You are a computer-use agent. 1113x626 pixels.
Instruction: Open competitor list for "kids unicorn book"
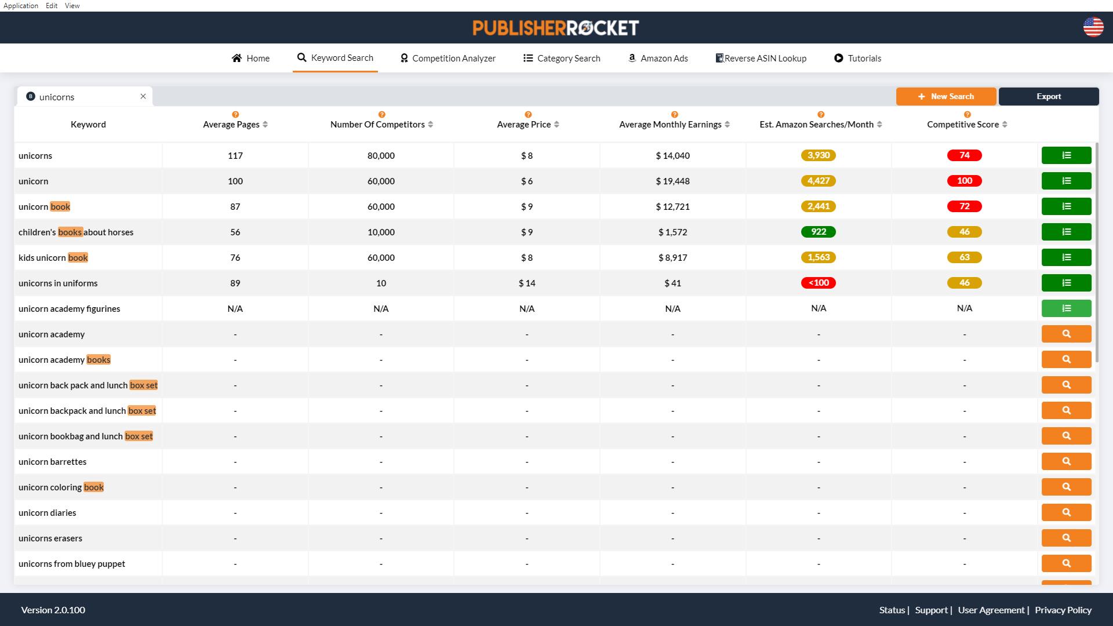click(x=1066, y=257)
